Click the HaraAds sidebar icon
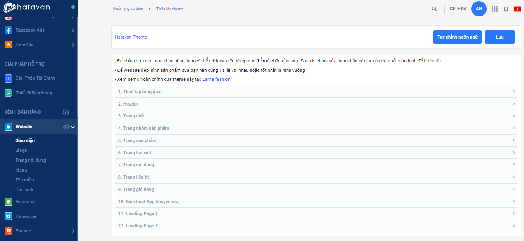The width and height of the screenshot is (524, 241). click(8, 44)
